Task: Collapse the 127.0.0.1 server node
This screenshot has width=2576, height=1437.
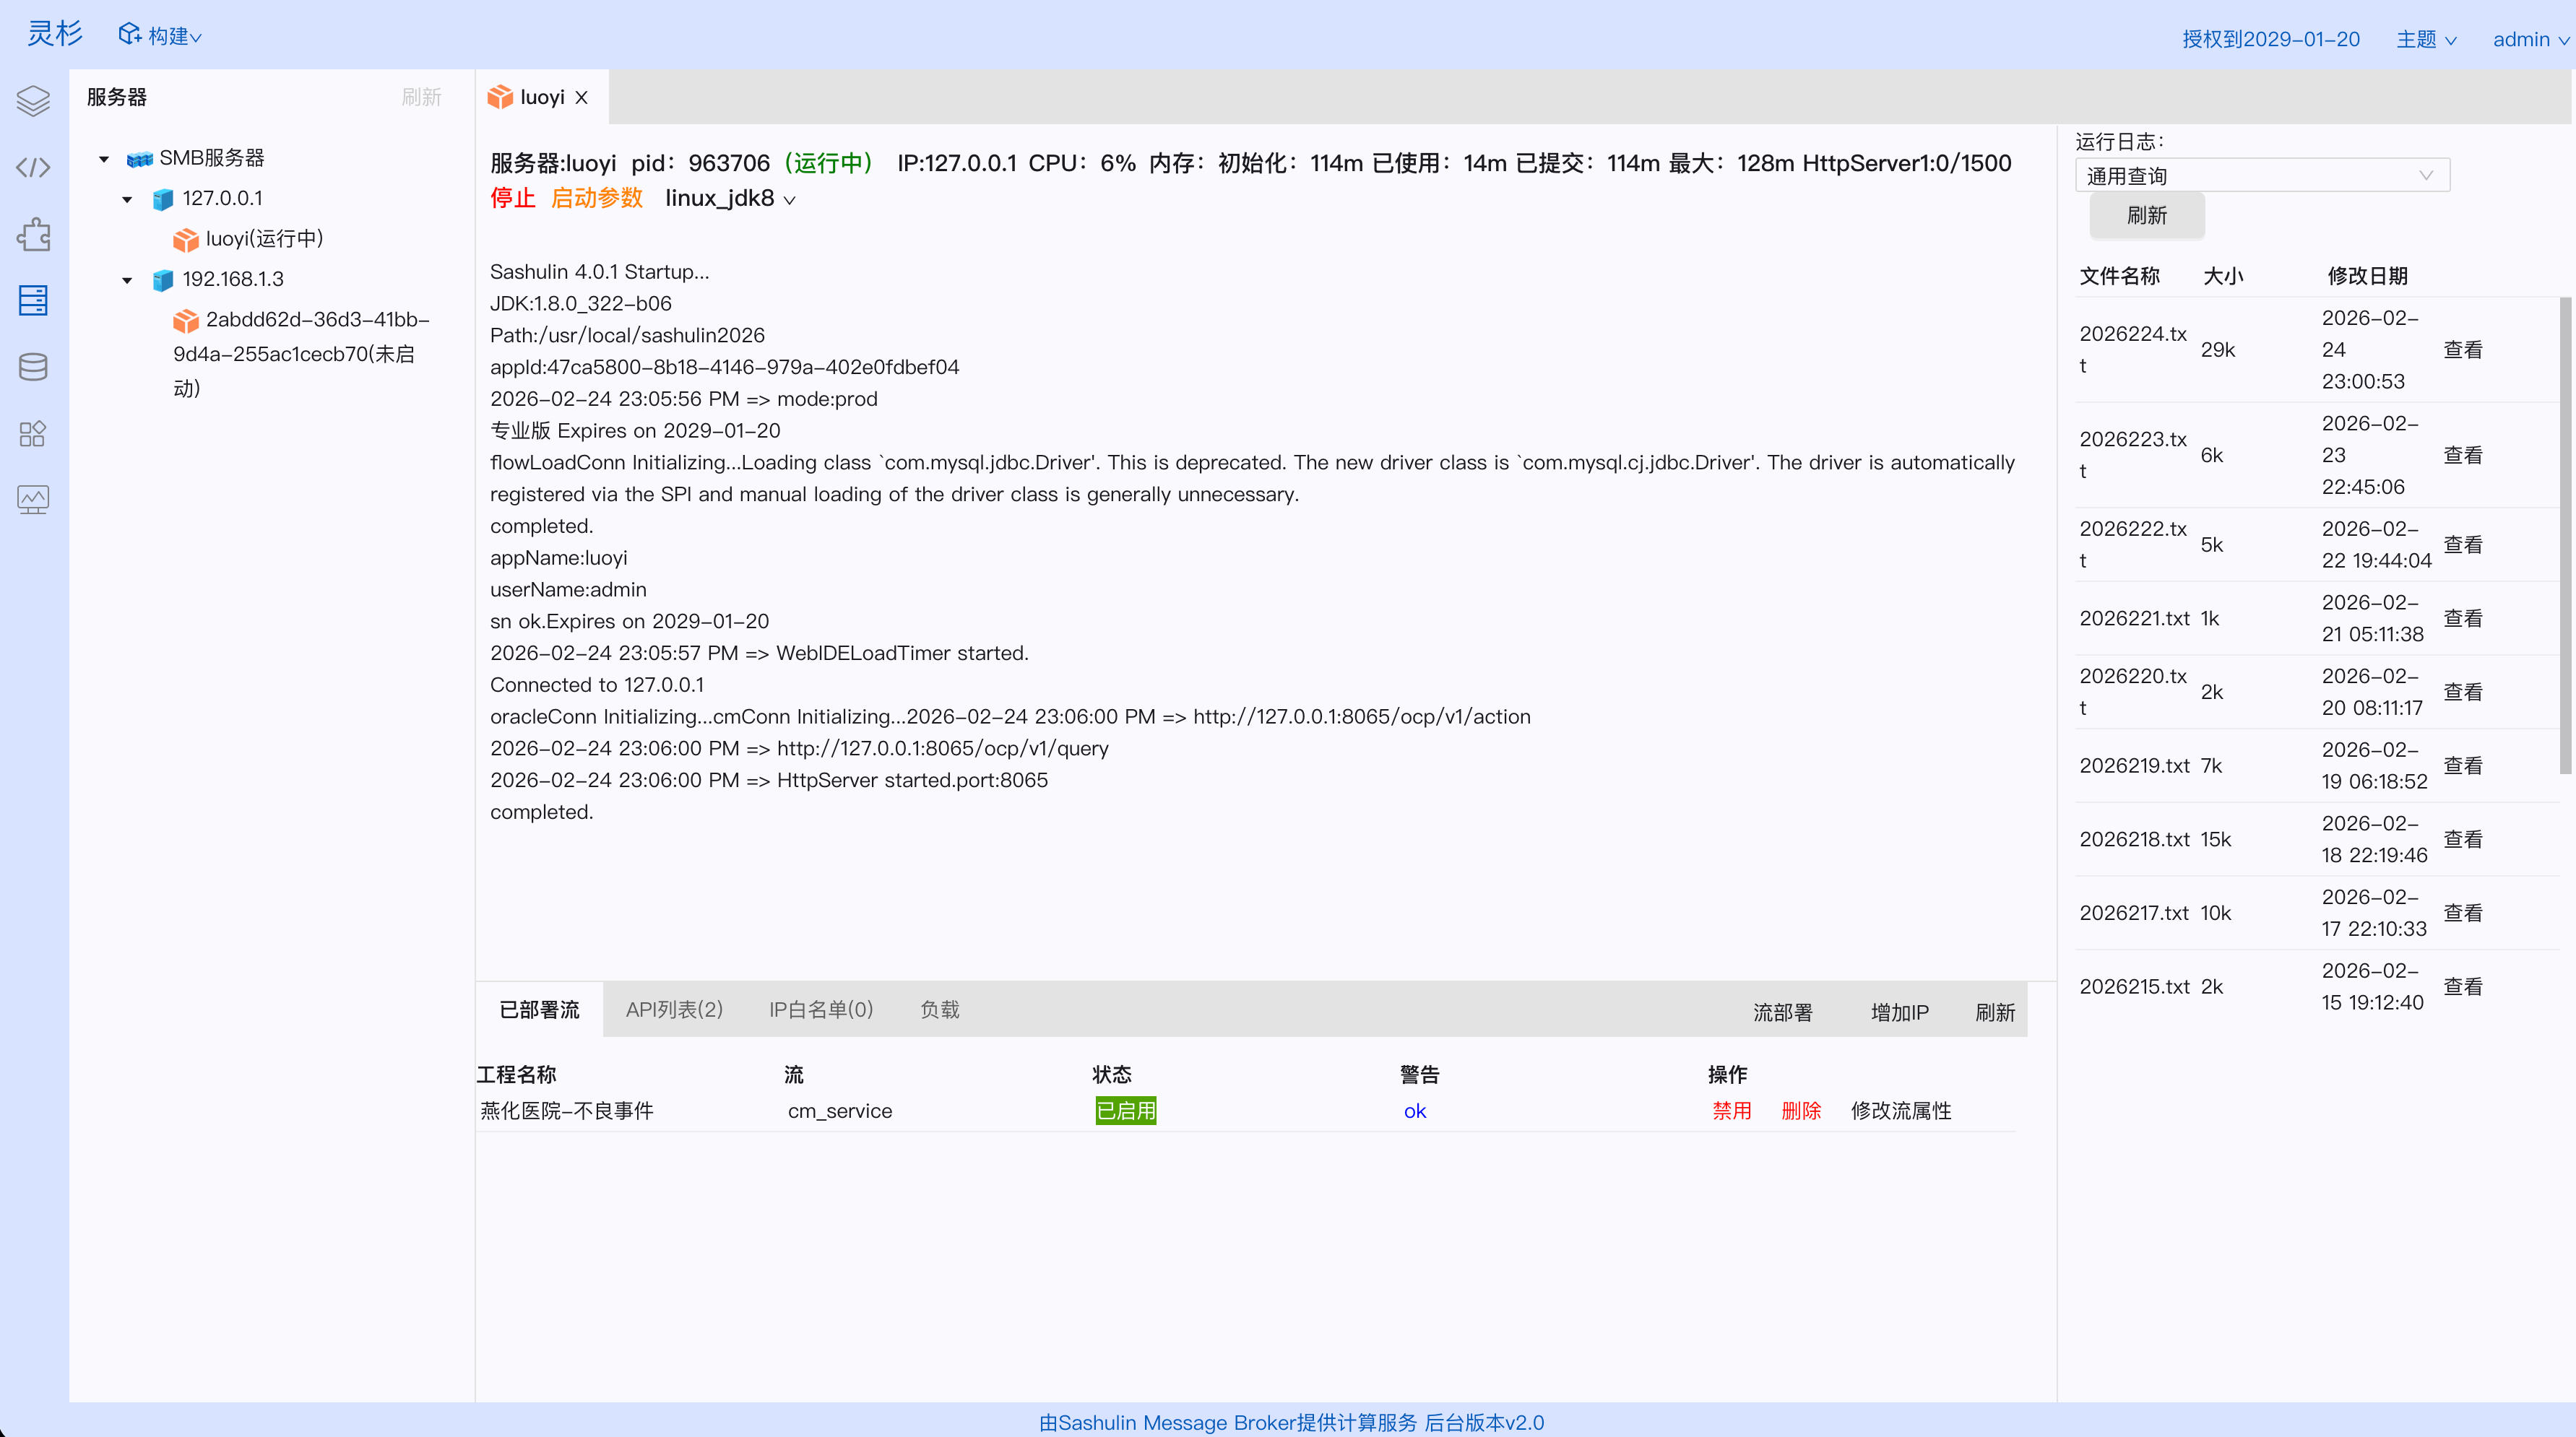Action: tap(127, 199)
